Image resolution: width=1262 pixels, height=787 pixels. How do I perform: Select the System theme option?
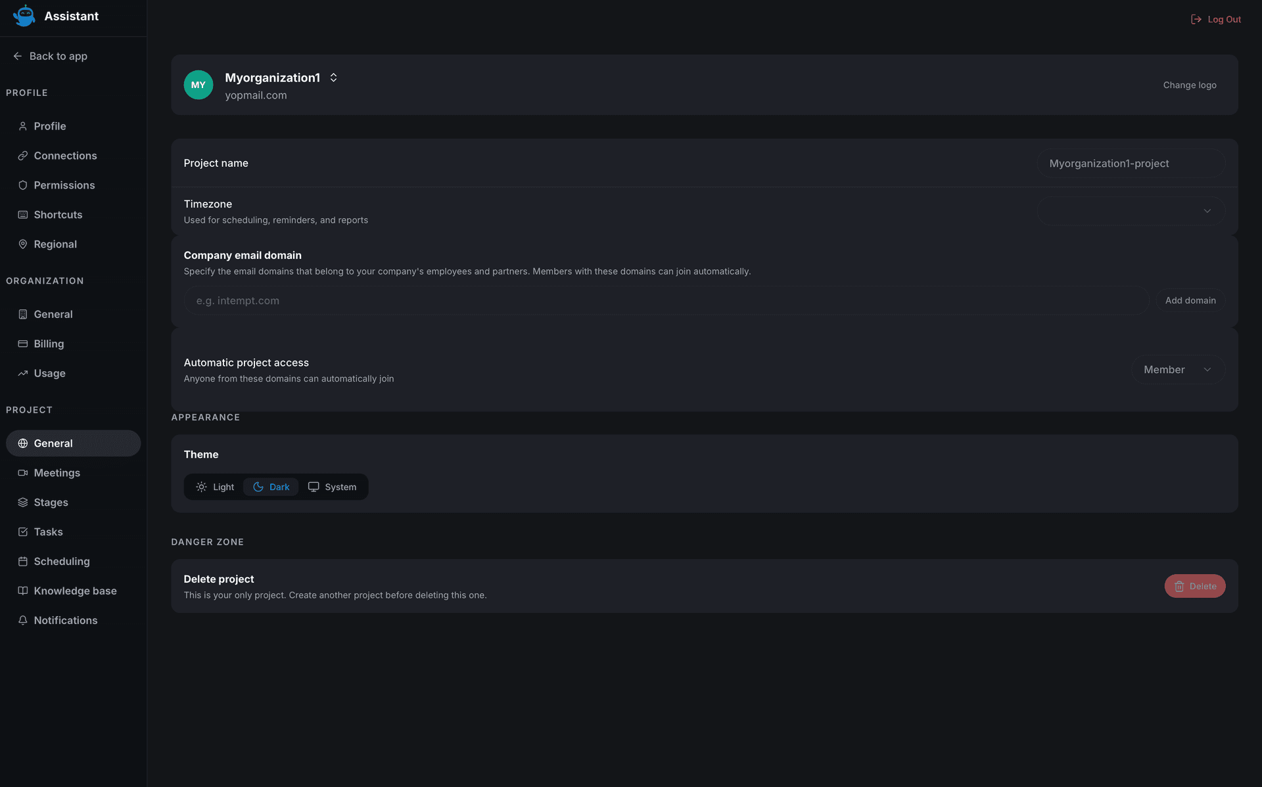point(333,487)
